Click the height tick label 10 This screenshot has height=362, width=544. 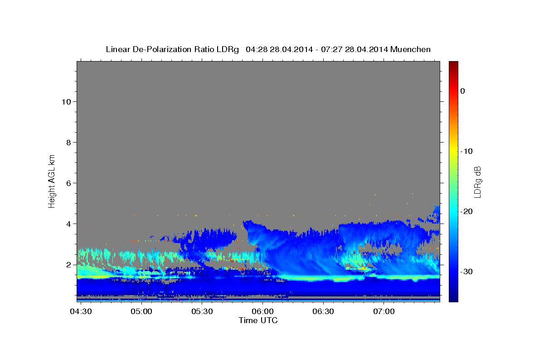(x=66, y=102)
